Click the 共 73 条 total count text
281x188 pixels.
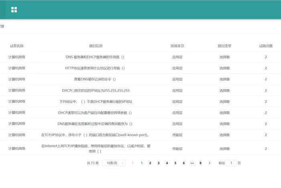pos(93,163)
